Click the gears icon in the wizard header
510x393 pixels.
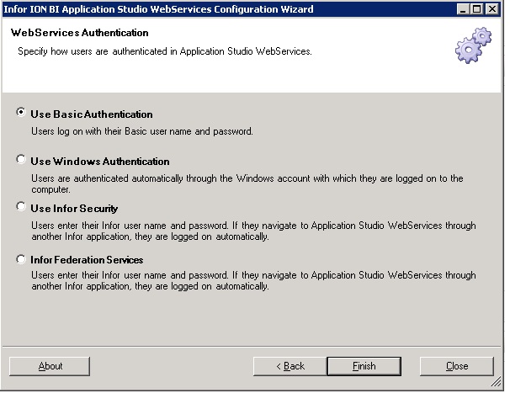[472, 45]
